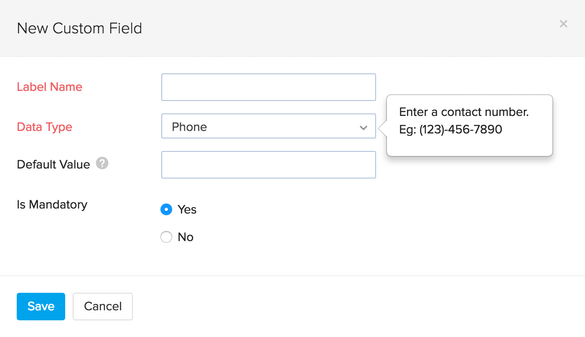The height and width of the screenshot is (337, 585).
Task: Select the Yes radio button for Is Mandatory
Action: (166, 209)
